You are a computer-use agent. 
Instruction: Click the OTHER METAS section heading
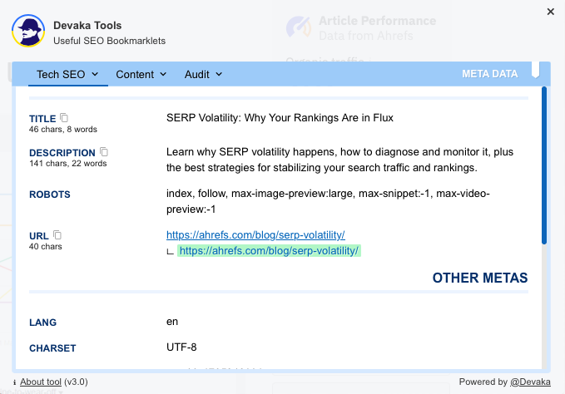coord(480,278)
